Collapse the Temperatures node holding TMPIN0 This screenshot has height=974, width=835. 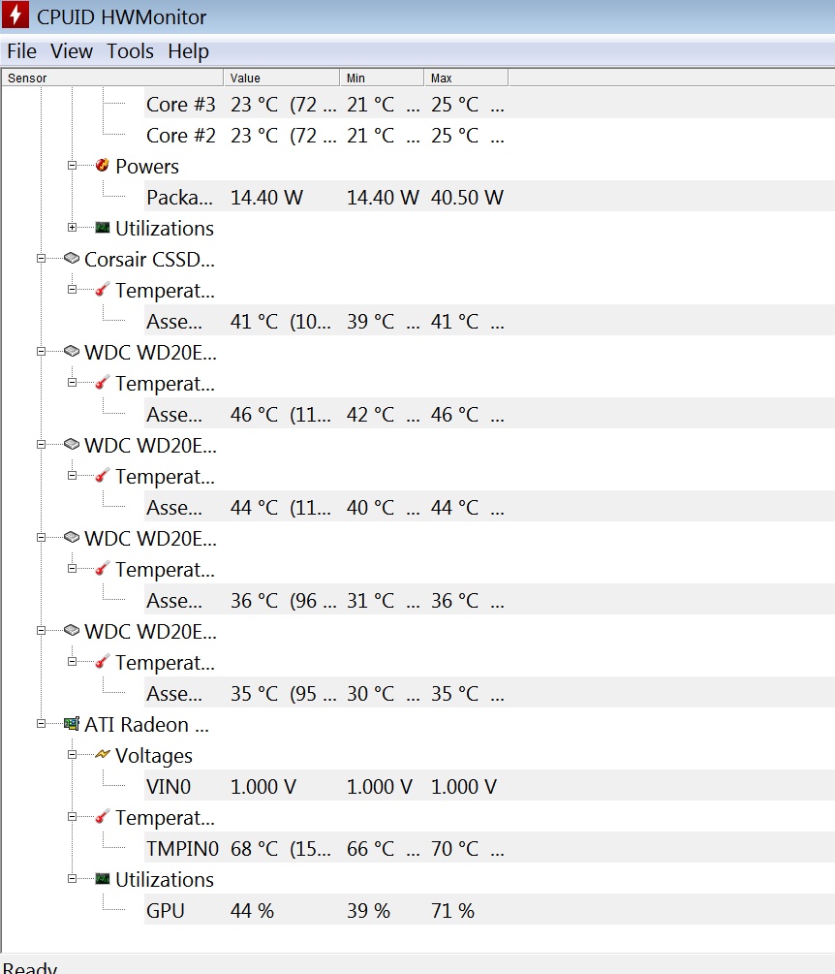[x=72, y=817]
